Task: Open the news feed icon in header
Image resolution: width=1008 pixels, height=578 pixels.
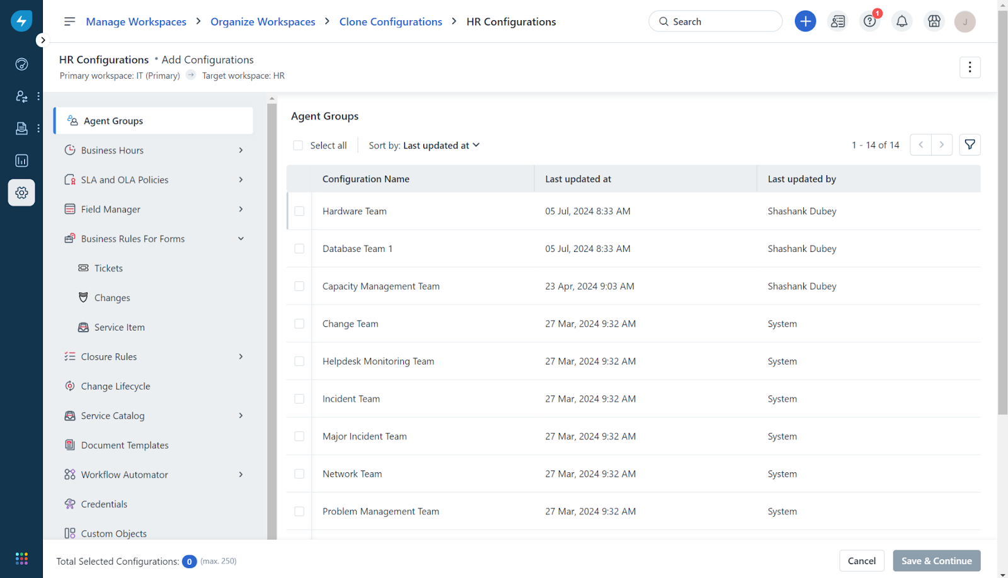Action: [x=838, y=21]
